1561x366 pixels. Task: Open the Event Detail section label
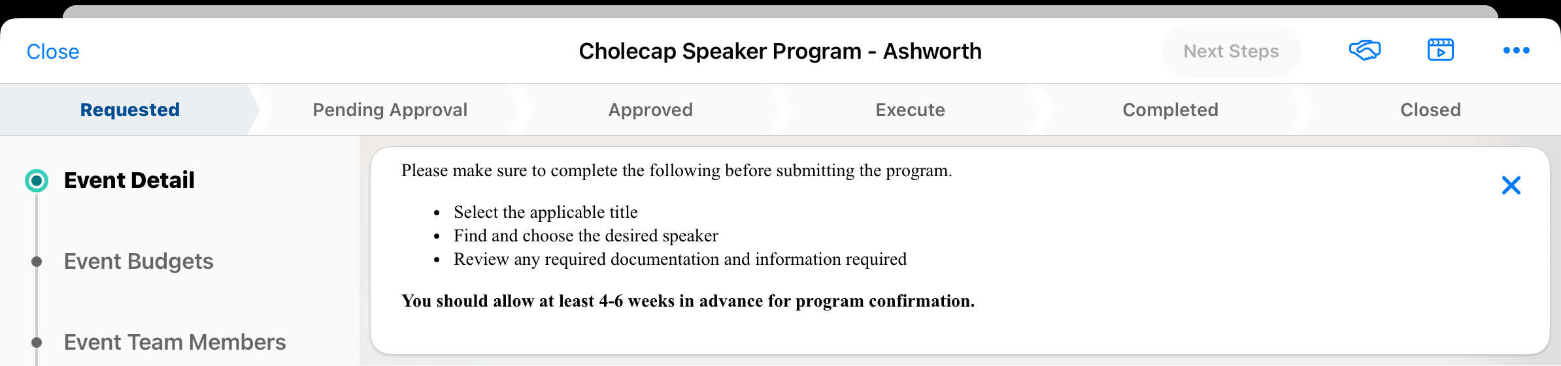tap(129, 180)
